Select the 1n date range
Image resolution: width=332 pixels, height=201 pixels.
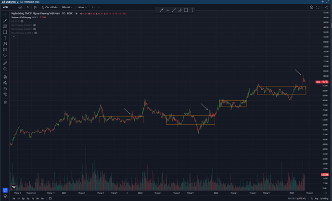coord(42,199)
